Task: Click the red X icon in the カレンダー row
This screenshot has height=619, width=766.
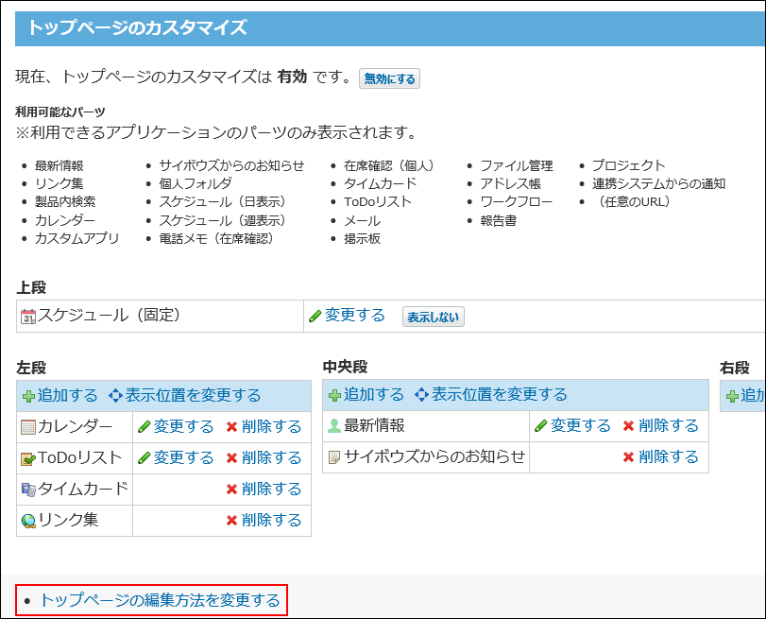Action: (231, 427)
